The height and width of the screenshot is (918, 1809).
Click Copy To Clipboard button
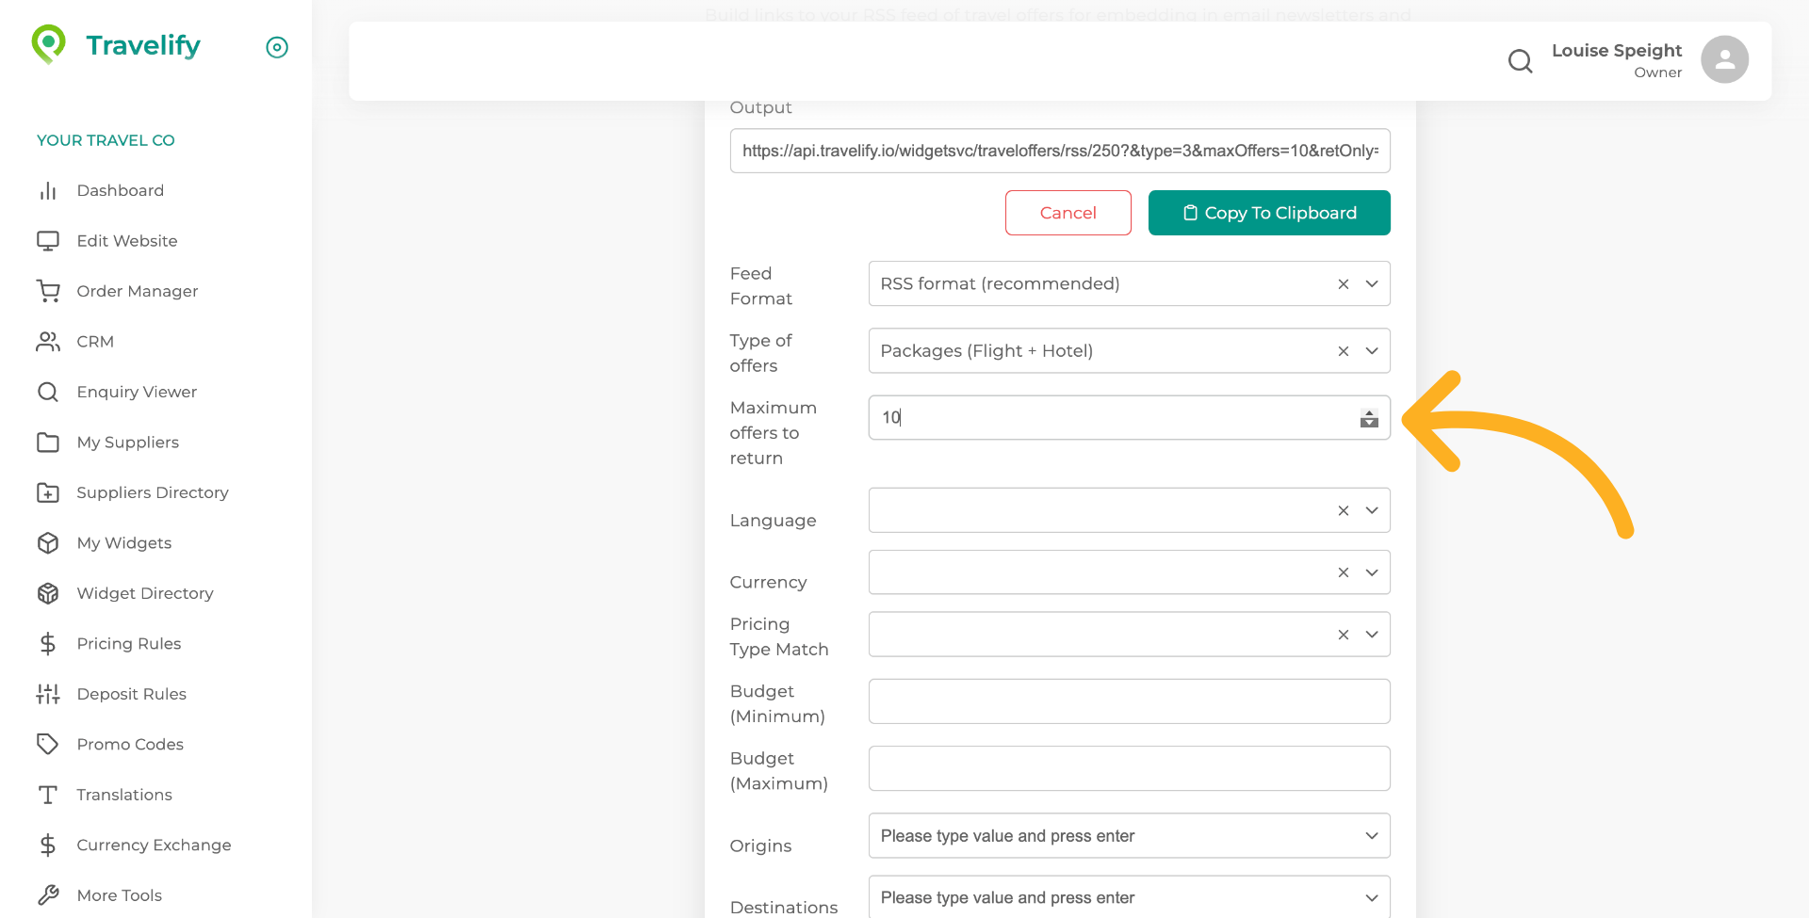[1268, 213]
